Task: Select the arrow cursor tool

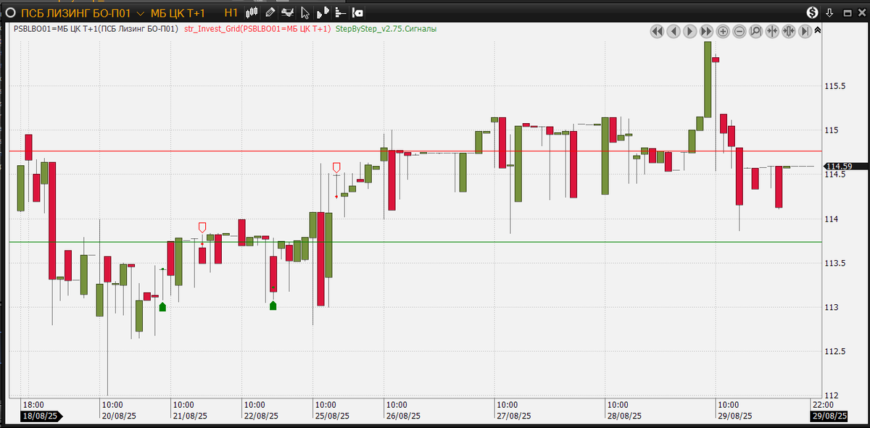Action: click(x=305, y=12)
